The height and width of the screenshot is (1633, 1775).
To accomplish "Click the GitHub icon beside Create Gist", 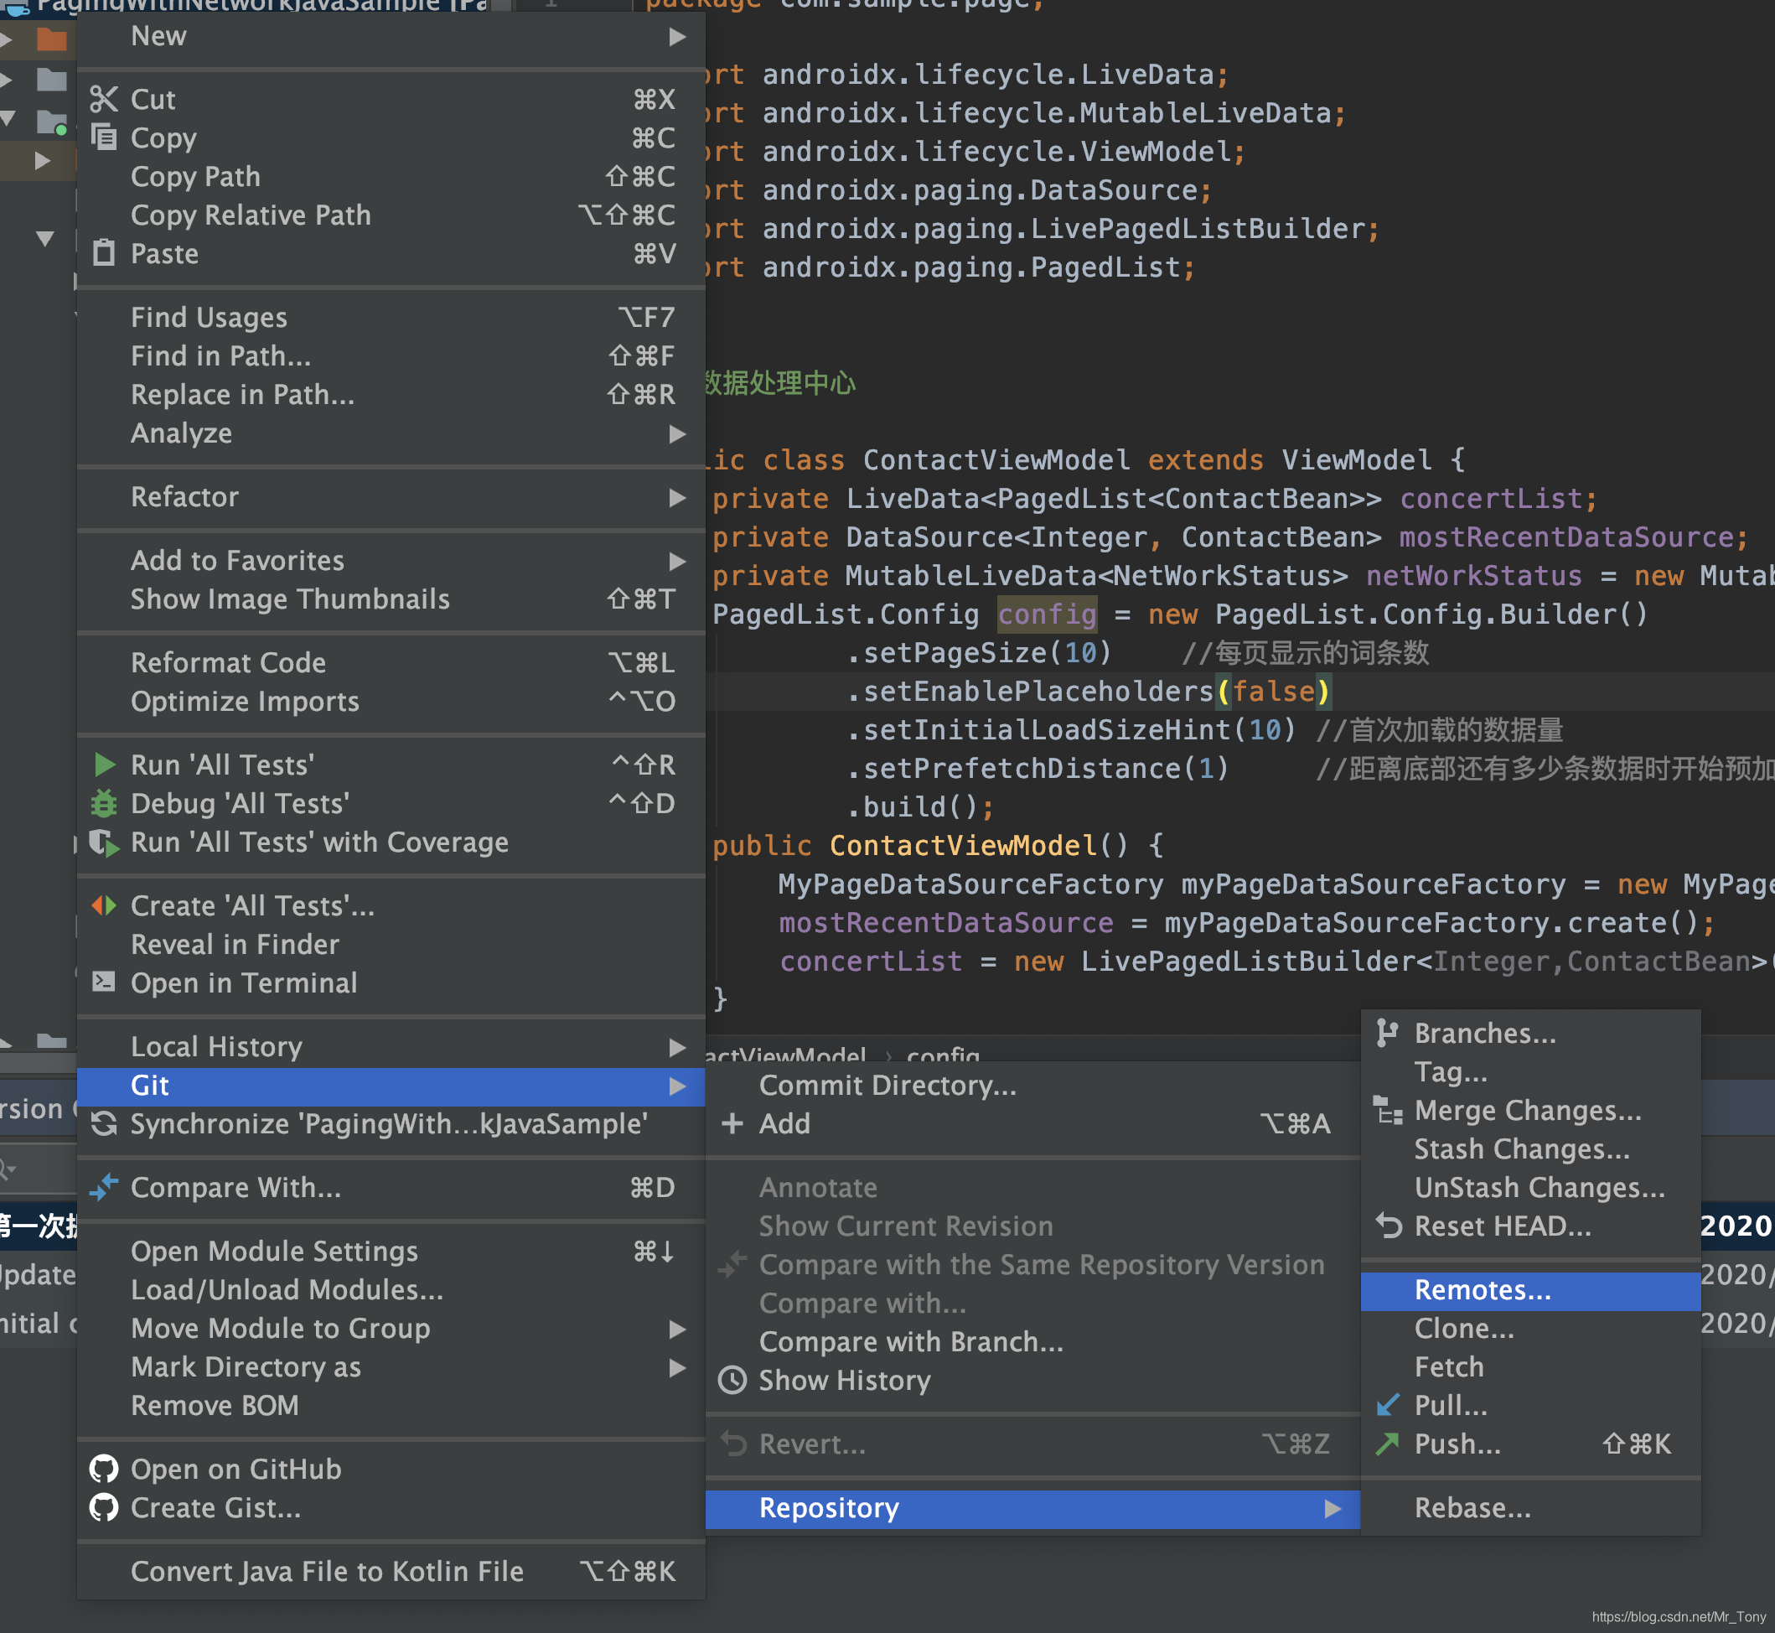I will click(104, 1507).
